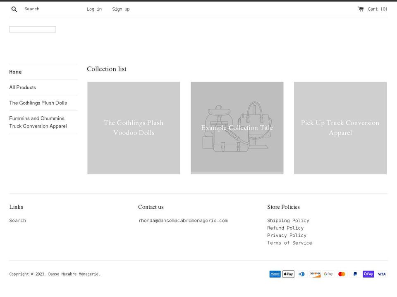397x297 pixels.
Task: Click the shopping cart icon
Action: (x=361, y=9)
